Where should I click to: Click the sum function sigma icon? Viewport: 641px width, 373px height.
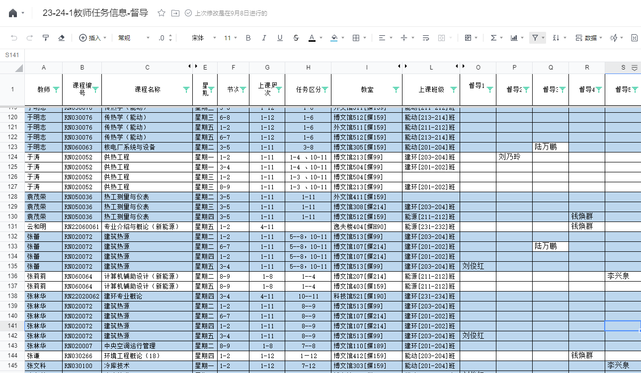tap(493, 38)
